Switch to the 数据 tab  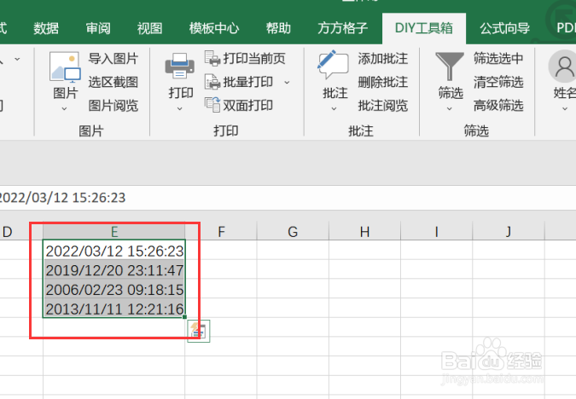pos(46,28)
